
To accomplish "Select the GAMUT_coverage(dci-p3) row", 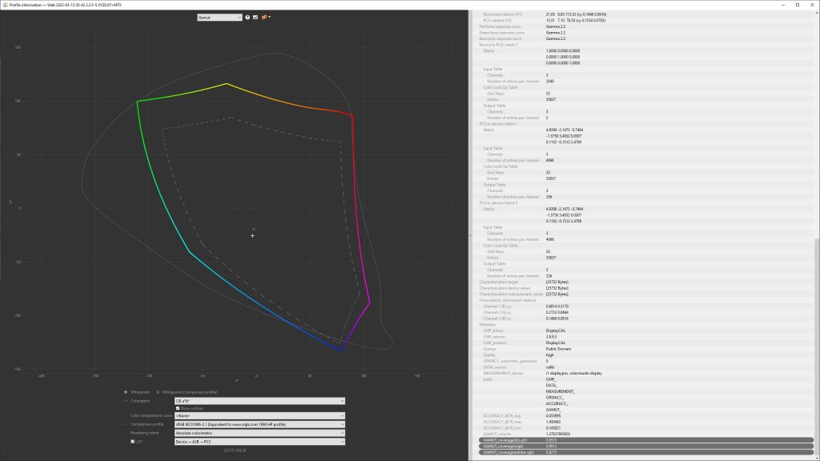I will coord(646,440).
